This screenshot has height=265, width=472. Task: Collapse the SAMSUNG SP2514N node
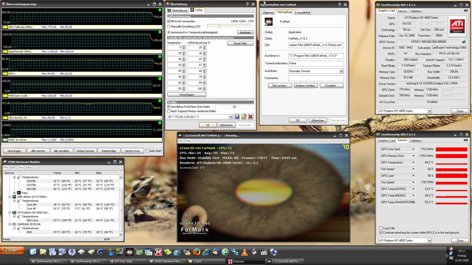click(x=10, y=224)
